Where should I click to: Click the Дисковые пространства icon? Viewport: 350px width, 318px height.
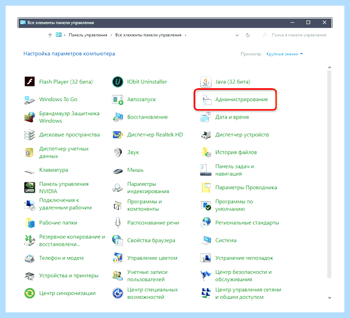tap(29, 134)
